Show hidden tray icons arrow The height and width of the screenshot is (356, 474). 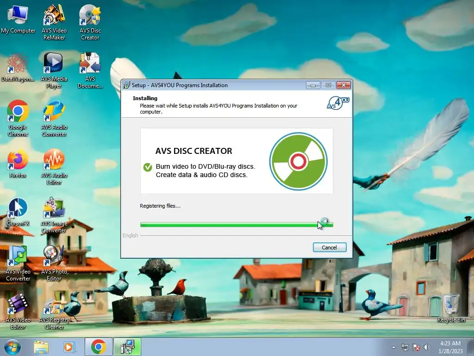pyautogui.click(x=393, y=347)
